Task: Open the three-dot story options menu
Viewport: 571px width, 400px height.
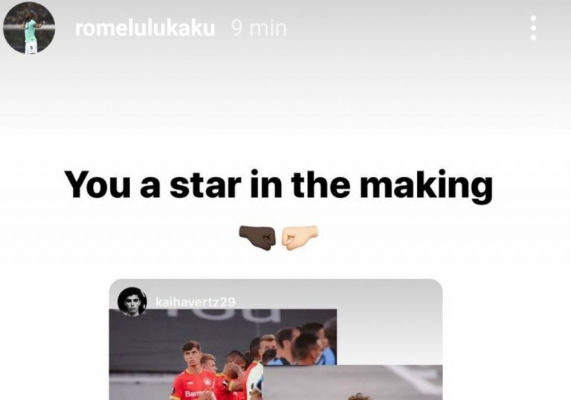Action: point(534,28)
